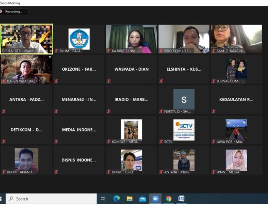The width and height of the screenshot is (268, 204).
Task: Click the Recording indicator
Action: (14, 12)
